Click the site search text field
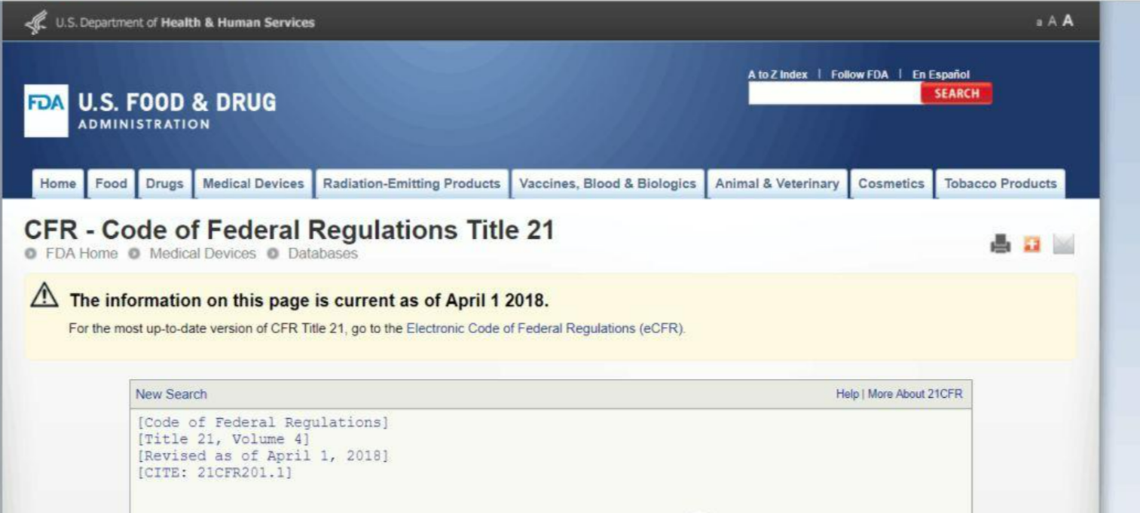Image resolution: width=1140 pixels, height=513 pixels. pos(833,93)
